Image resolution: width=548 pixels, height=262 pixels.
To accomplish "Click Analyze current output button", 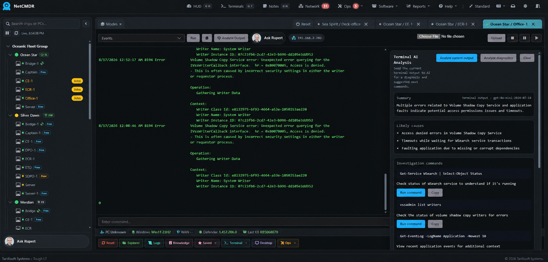I will pos(456,58).
